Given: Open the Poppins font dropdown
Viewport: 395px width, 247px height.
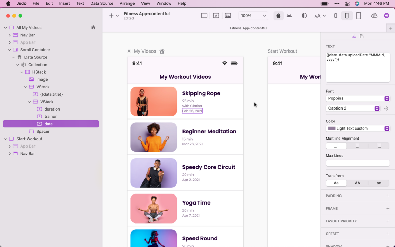Looking at the screenshot, I should (x=358, y=98).
